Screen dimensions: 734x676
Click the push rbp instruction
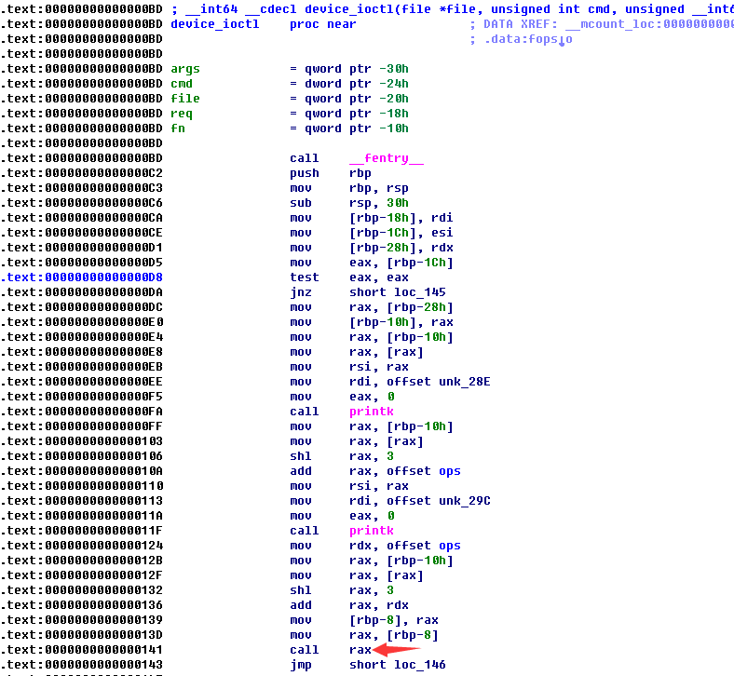click(x=304, y=173)
